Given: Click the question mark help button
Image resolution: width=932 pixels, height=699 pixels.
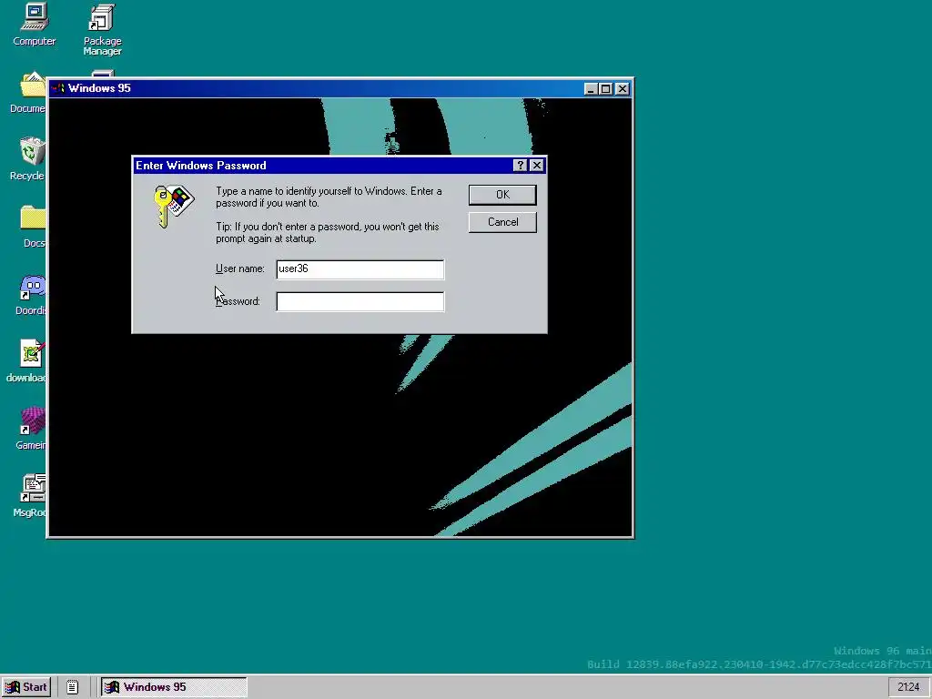Looking at the screenshot, I should [x=520, y=166].
